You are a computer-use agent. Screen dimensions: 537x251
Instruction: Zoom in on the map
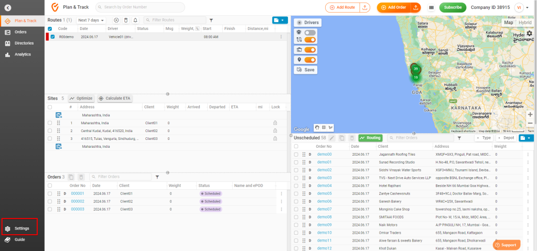530,114
